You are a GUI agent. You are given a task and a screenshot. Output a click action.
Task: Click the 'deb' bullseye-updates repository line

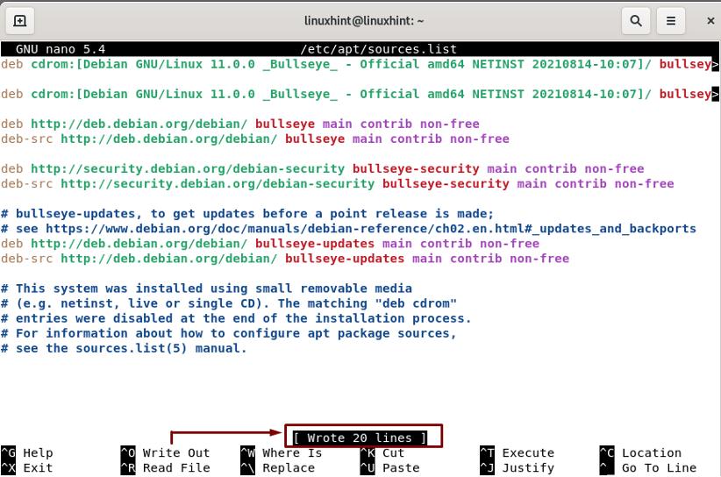270,243
